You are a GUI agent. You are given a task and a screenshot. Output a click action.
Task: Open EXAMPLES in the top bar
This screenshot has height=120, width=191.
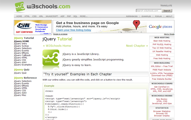pos(146,16)
